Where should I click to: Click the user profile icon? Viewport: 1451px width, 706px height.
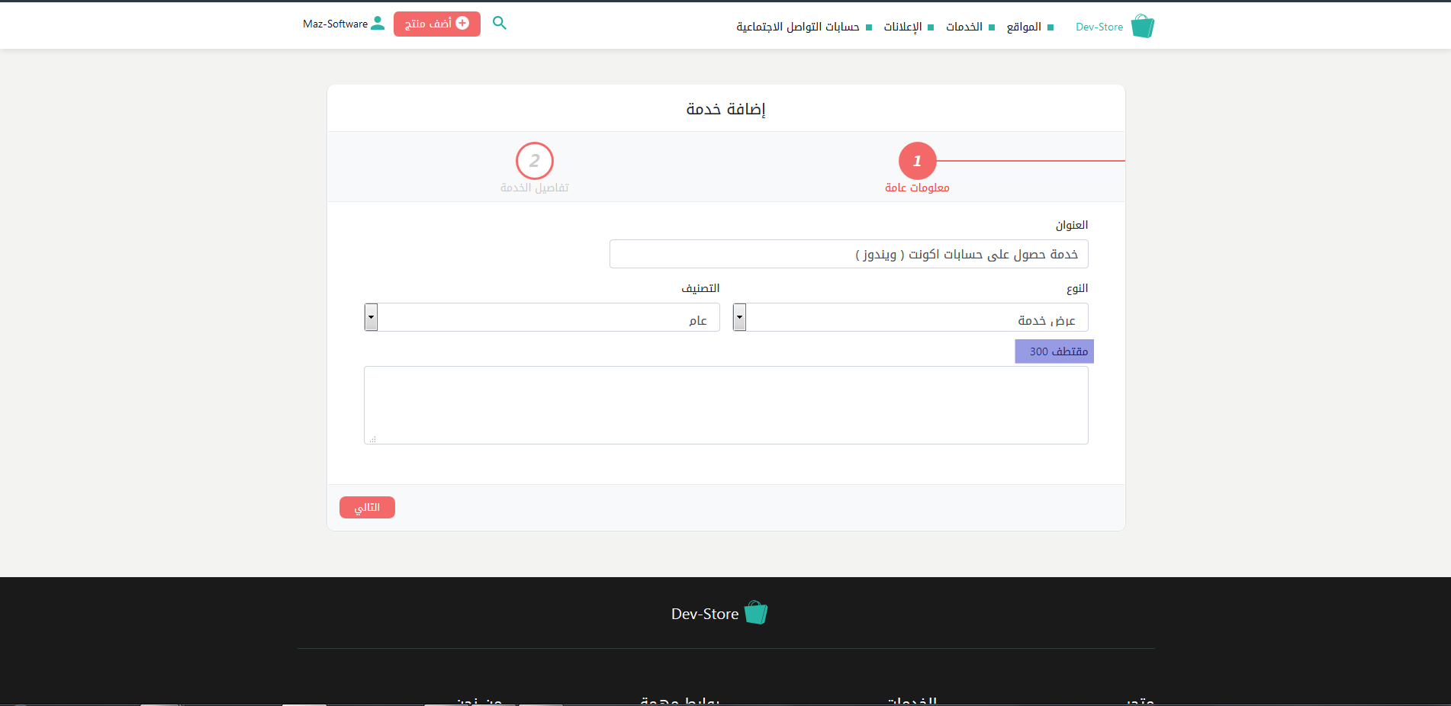378,24
